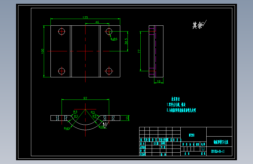
Task: Select technical requirement line 1
Action: [x=176, y=104]
